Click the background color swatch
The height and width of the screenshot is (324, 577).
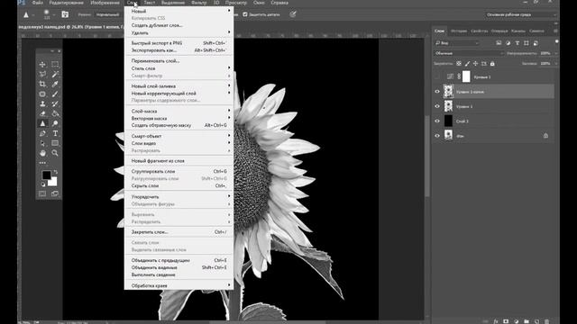pos(54,182)
